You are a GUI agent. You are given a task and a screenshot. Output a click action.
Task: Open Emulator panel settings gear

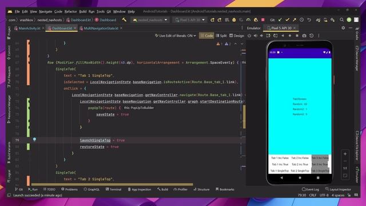coord(343,28)
